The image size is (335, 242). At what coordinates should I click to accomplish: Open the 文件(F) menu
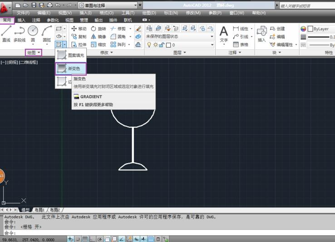(23, 13)
